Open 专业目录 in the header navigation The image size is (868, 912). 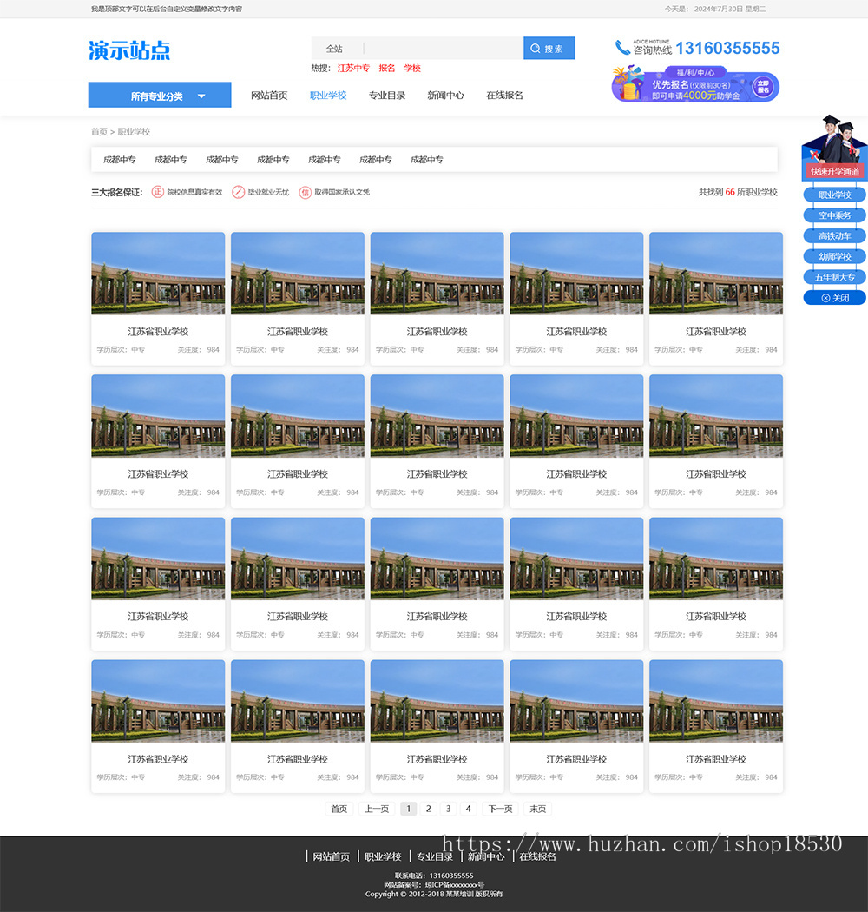click(386, 96)
